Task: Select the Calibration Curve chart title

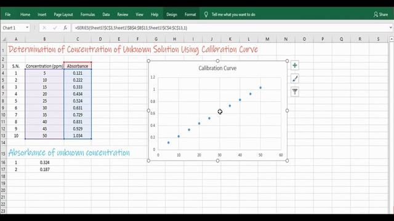Action: (217, 68)
